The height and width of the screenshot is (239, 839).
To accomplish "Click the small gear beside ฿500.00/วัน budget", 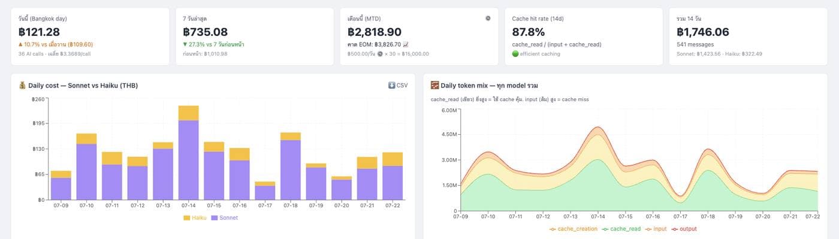I will click(x=381, y=54).
